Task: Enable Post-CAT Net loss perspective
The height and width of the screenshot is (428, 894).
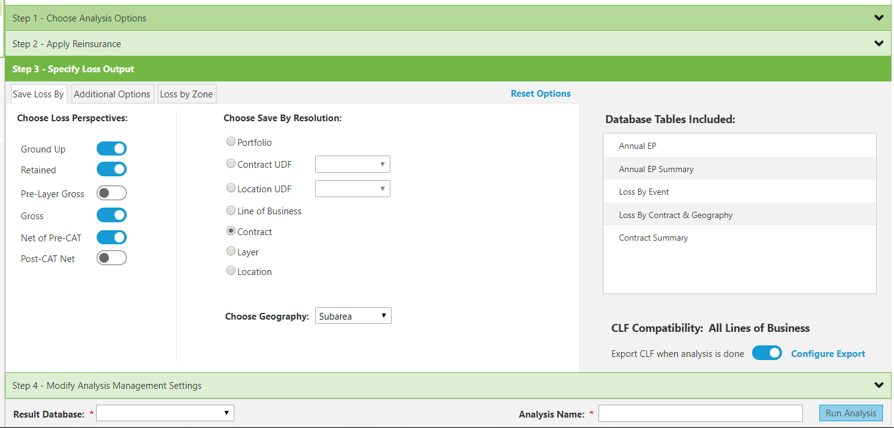Action: tap(111, 258)
